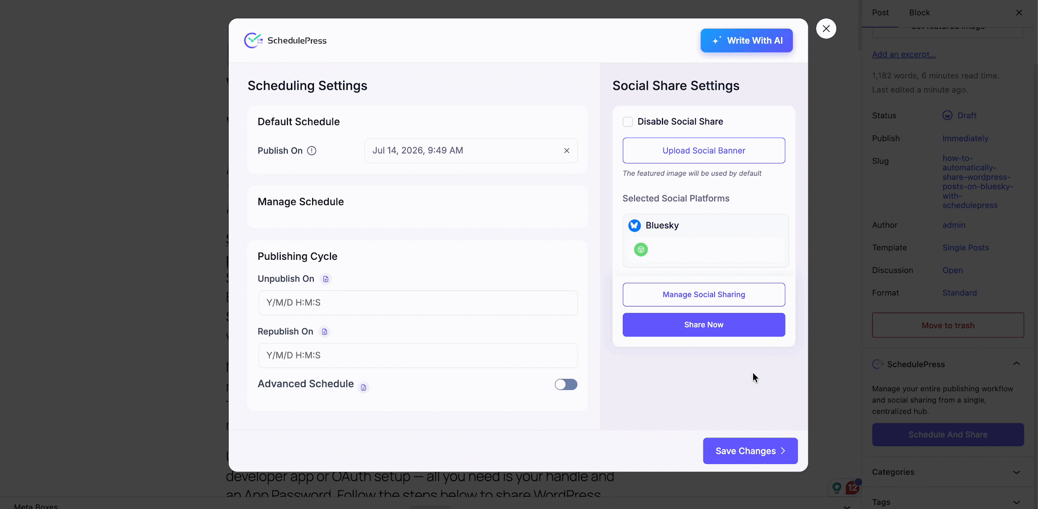The width and height of the screenshot is (1038, 509).
Task: Click the Write With AI button
Action: (x=747, y=41)
